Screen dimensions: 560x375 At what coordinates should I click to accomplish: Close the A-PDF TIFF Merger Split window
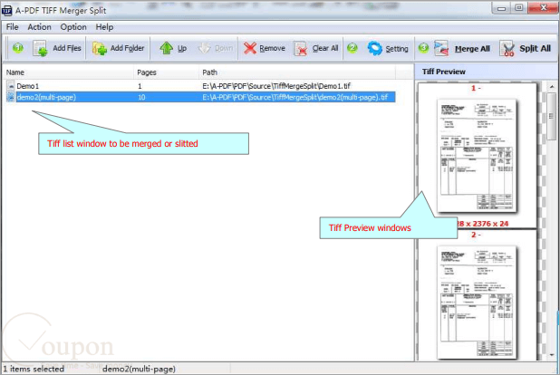coord(543,7)
